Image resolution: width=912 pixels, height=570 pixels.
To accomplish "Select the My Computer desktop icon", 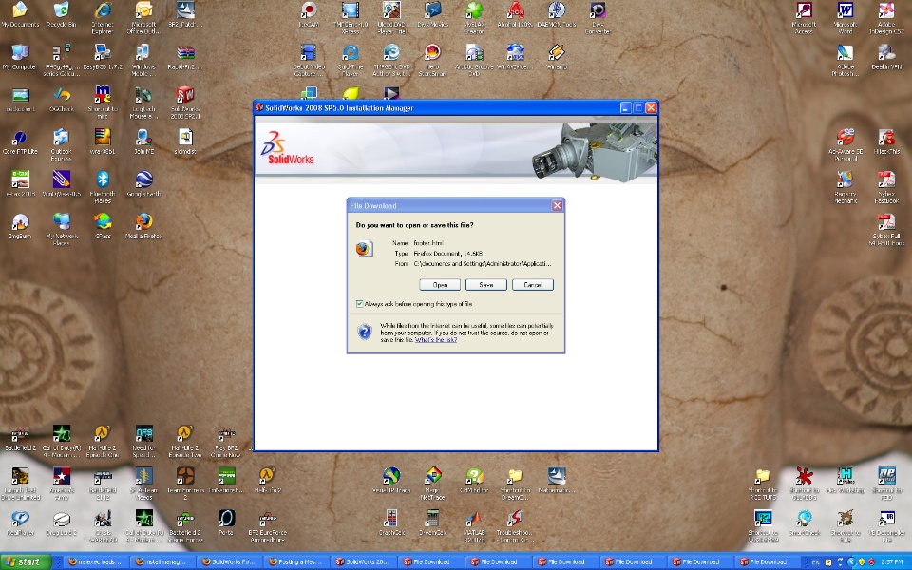I will pyautogui.click(x=20, y=57).
